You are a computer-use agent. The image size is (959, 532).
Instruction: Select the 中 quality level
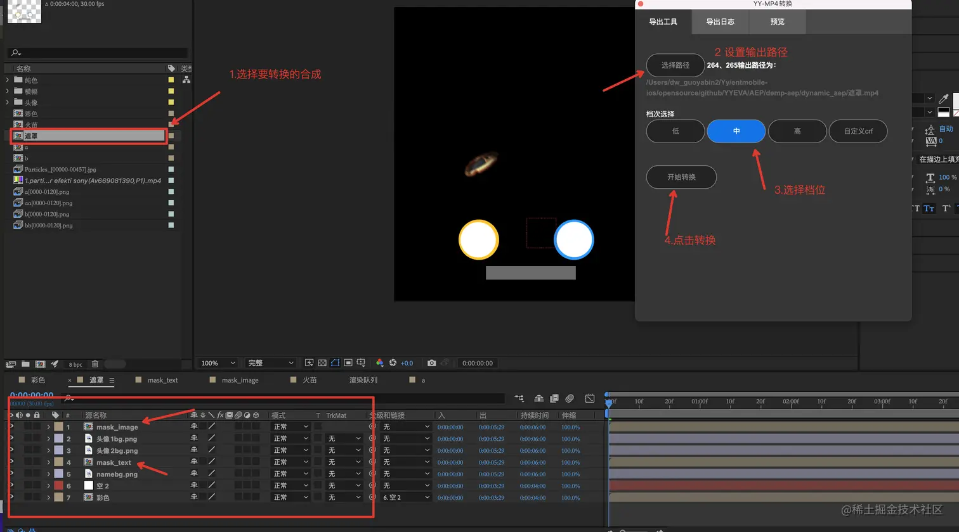(736, 131)
